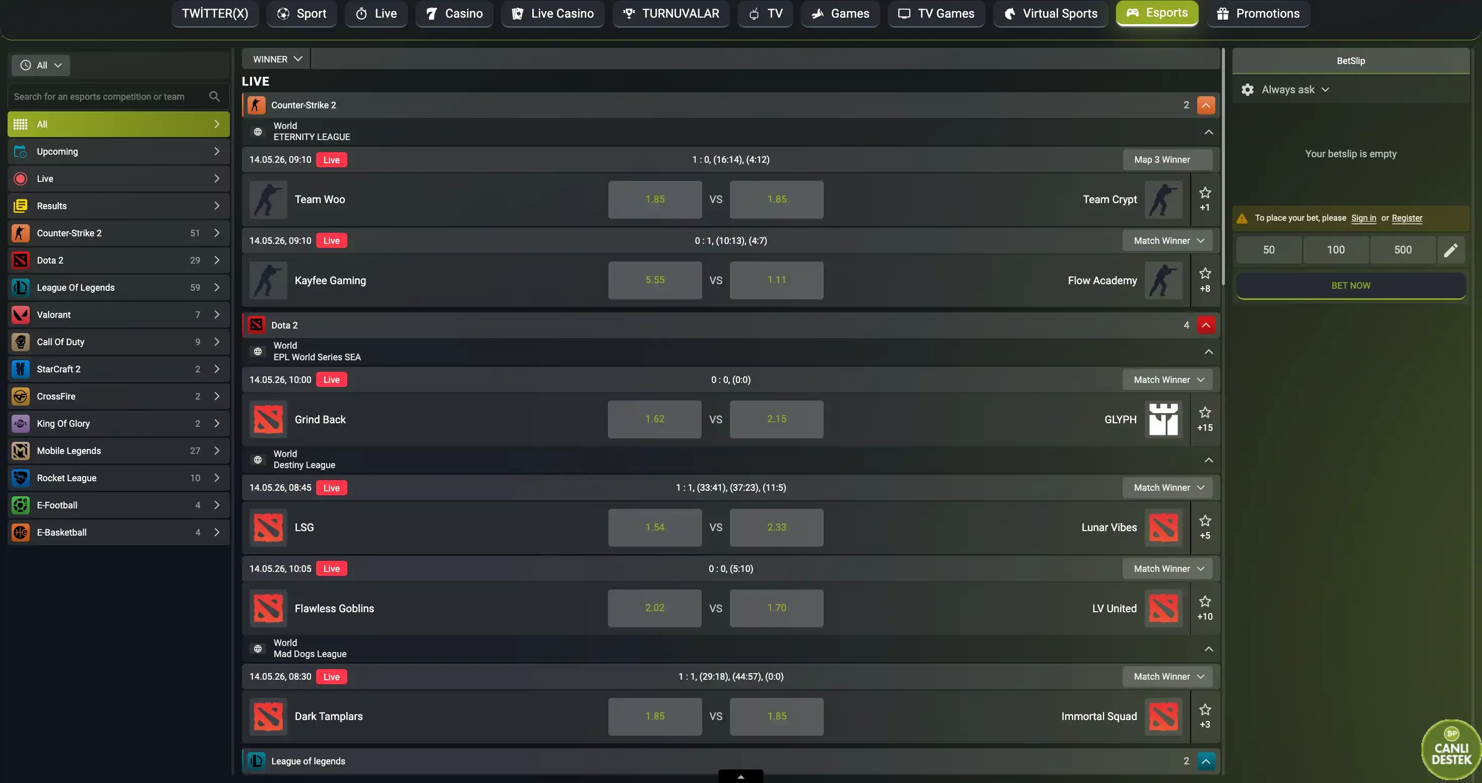Click the Grind Back team logo
This screenshot has width=1482, height=783.
click(x=268, y=419)
